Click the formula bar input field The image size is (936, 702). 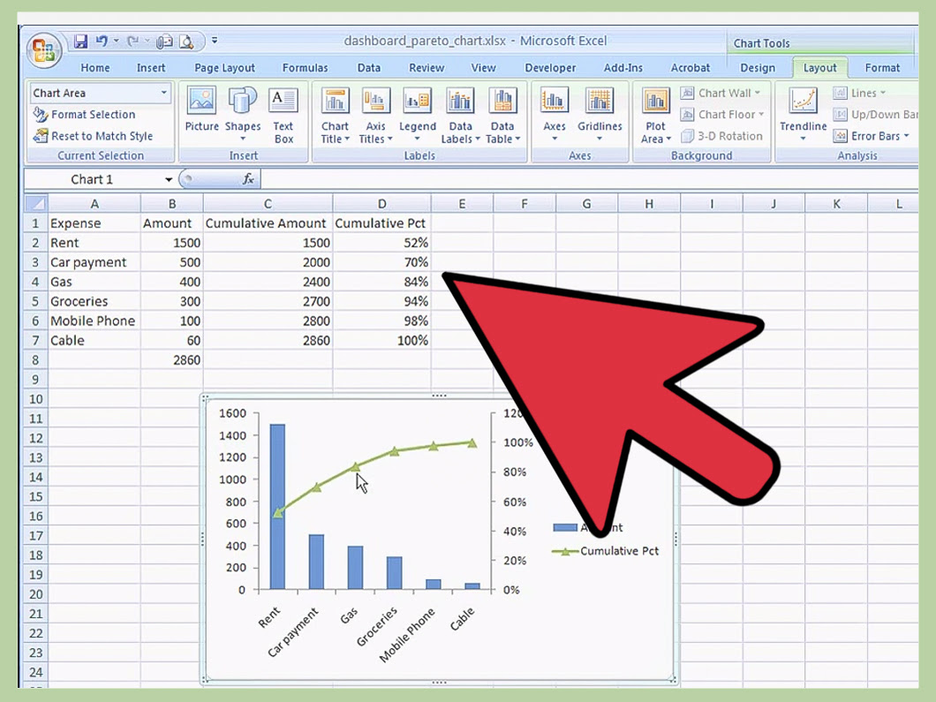588,179
